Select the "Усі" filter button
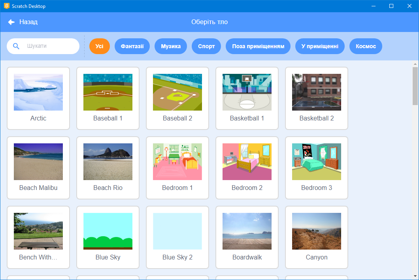This screenshot has width=419, height=280. (99, 46)
